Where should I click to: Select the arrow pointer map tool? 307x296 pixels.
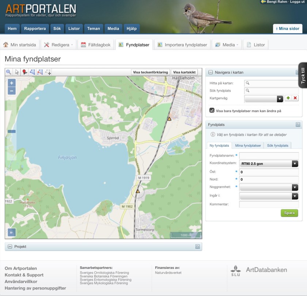point(17,72)
